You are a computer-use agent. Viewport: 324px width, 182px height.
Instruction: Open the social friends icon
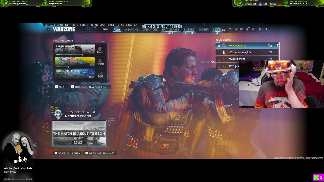click(x=260, y=29)
